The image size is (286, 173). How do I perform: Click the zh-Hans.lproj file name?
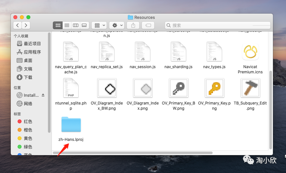click(71, 140)
